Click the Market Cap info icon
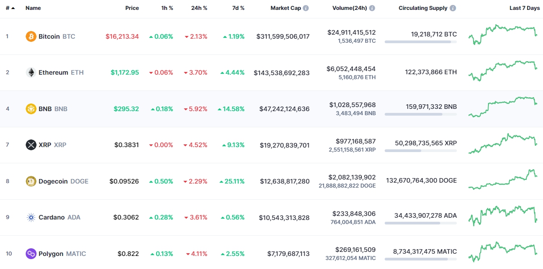Image resolution: width=543 pixels, height=269 pixels. click(x=306, y=8)
